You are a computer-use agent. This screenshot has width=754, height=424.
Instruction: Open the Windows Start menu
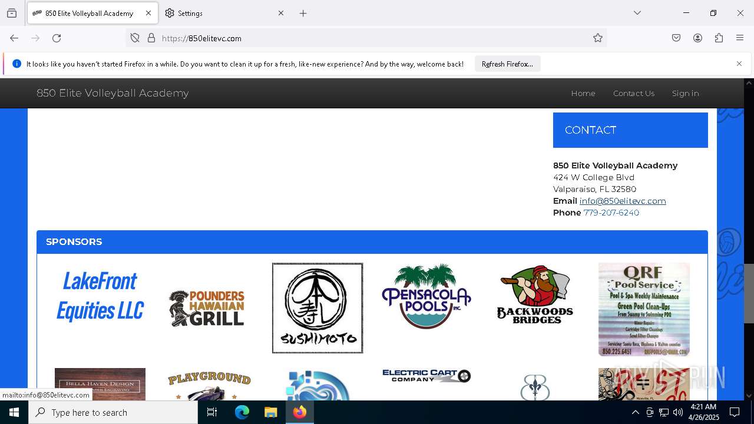(14, 412)
